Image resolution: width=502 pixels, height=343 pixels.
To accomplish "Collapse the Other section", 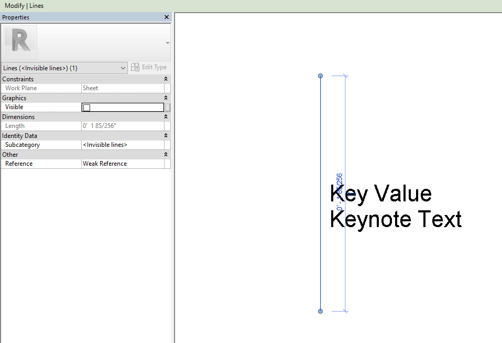I will 166,155.
